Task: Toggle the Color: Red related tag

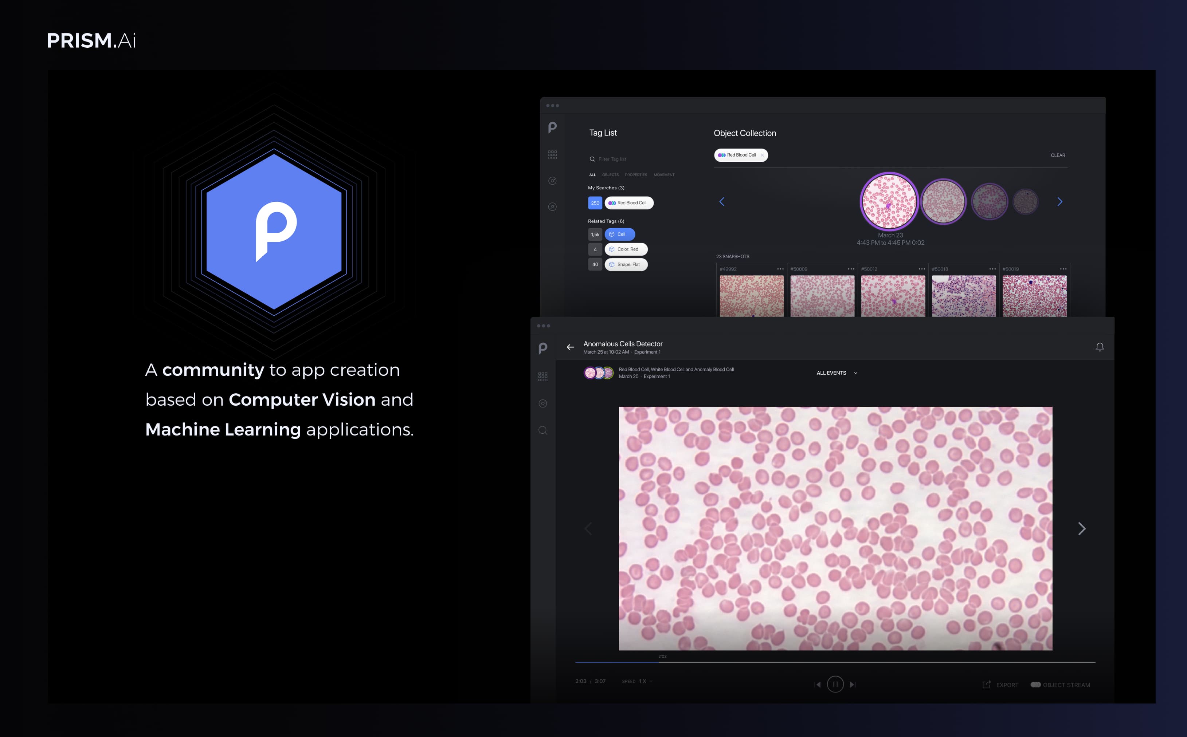Action: coord(626,249)
